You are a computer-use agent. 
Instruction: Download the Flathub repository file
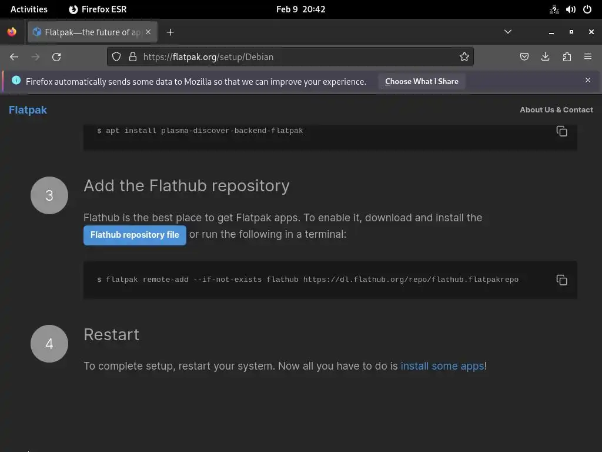tap(135, 235)
